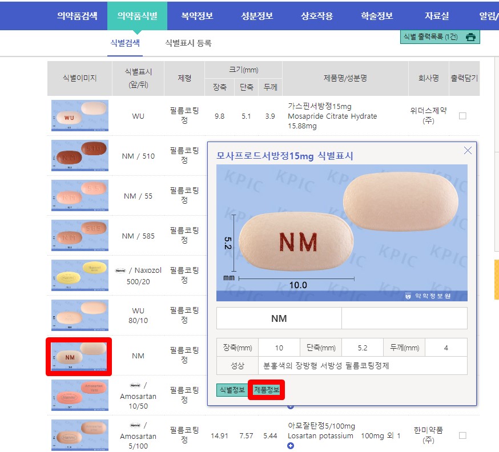Viewport: 499px width, 452px height.
Task: Click the 두께 column header
Action: (270, 87)
